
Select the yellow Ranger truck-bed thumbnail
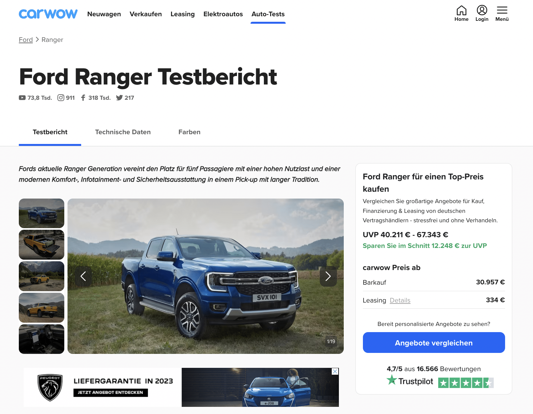[42, 245]
